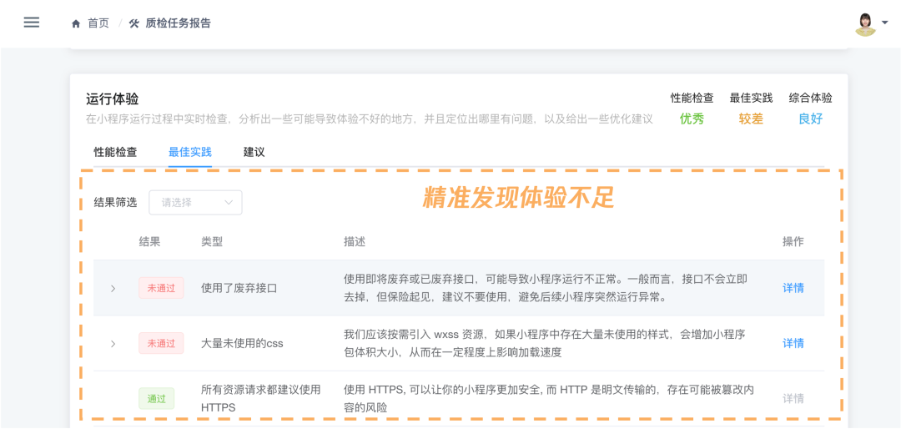Expand the 使用了废弃接口 row
Image resolution: width=901 pixels, height=429 pixels.
coord(113,288)
